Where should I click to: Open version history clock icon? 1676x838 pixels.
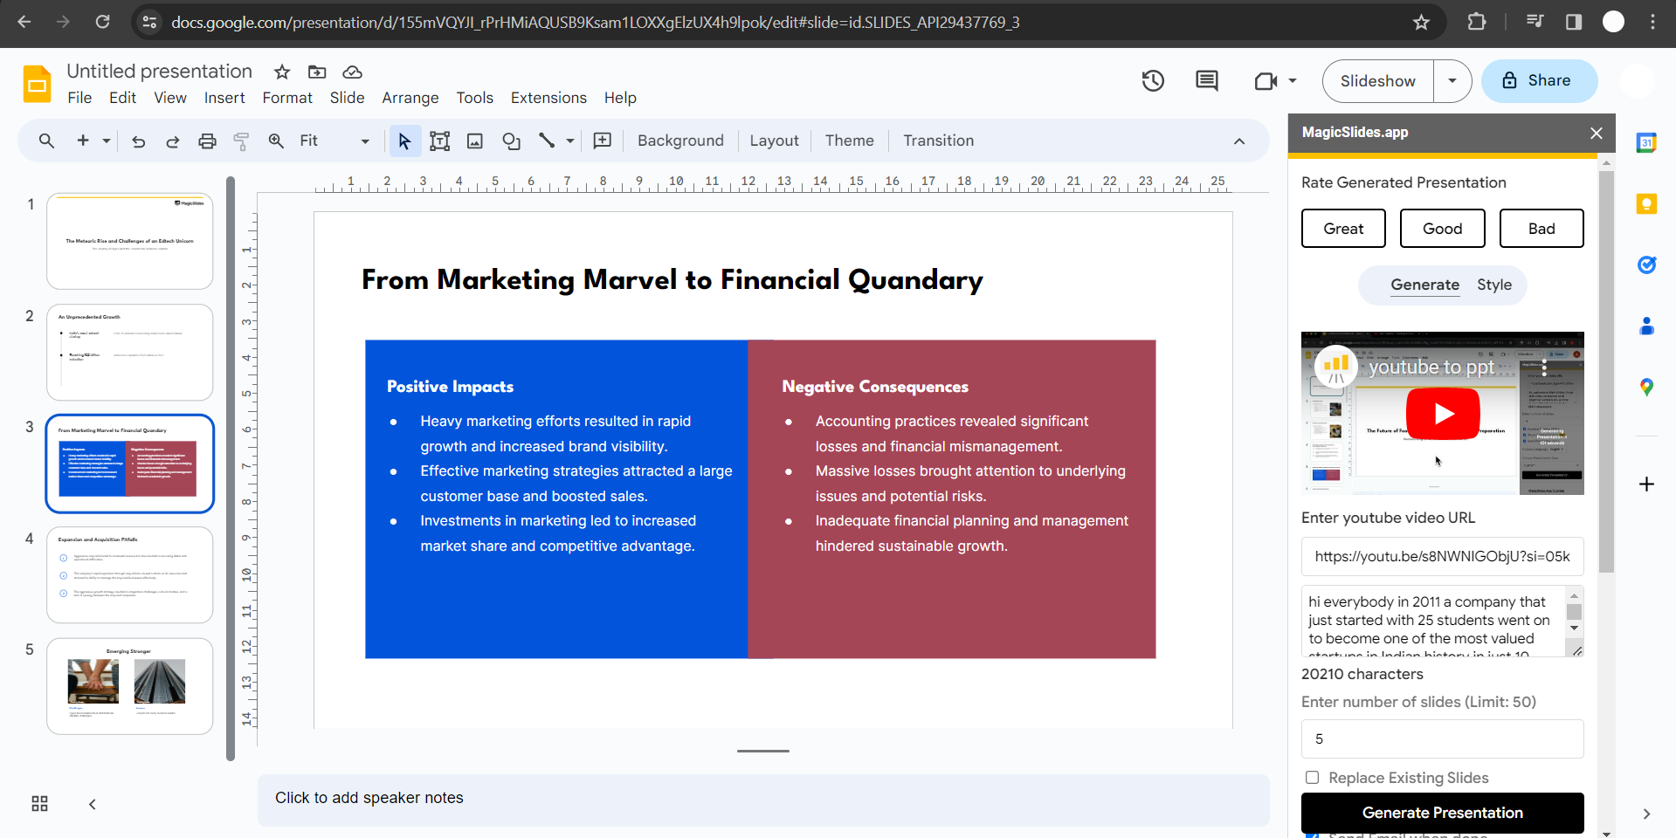click(1153, 81)
